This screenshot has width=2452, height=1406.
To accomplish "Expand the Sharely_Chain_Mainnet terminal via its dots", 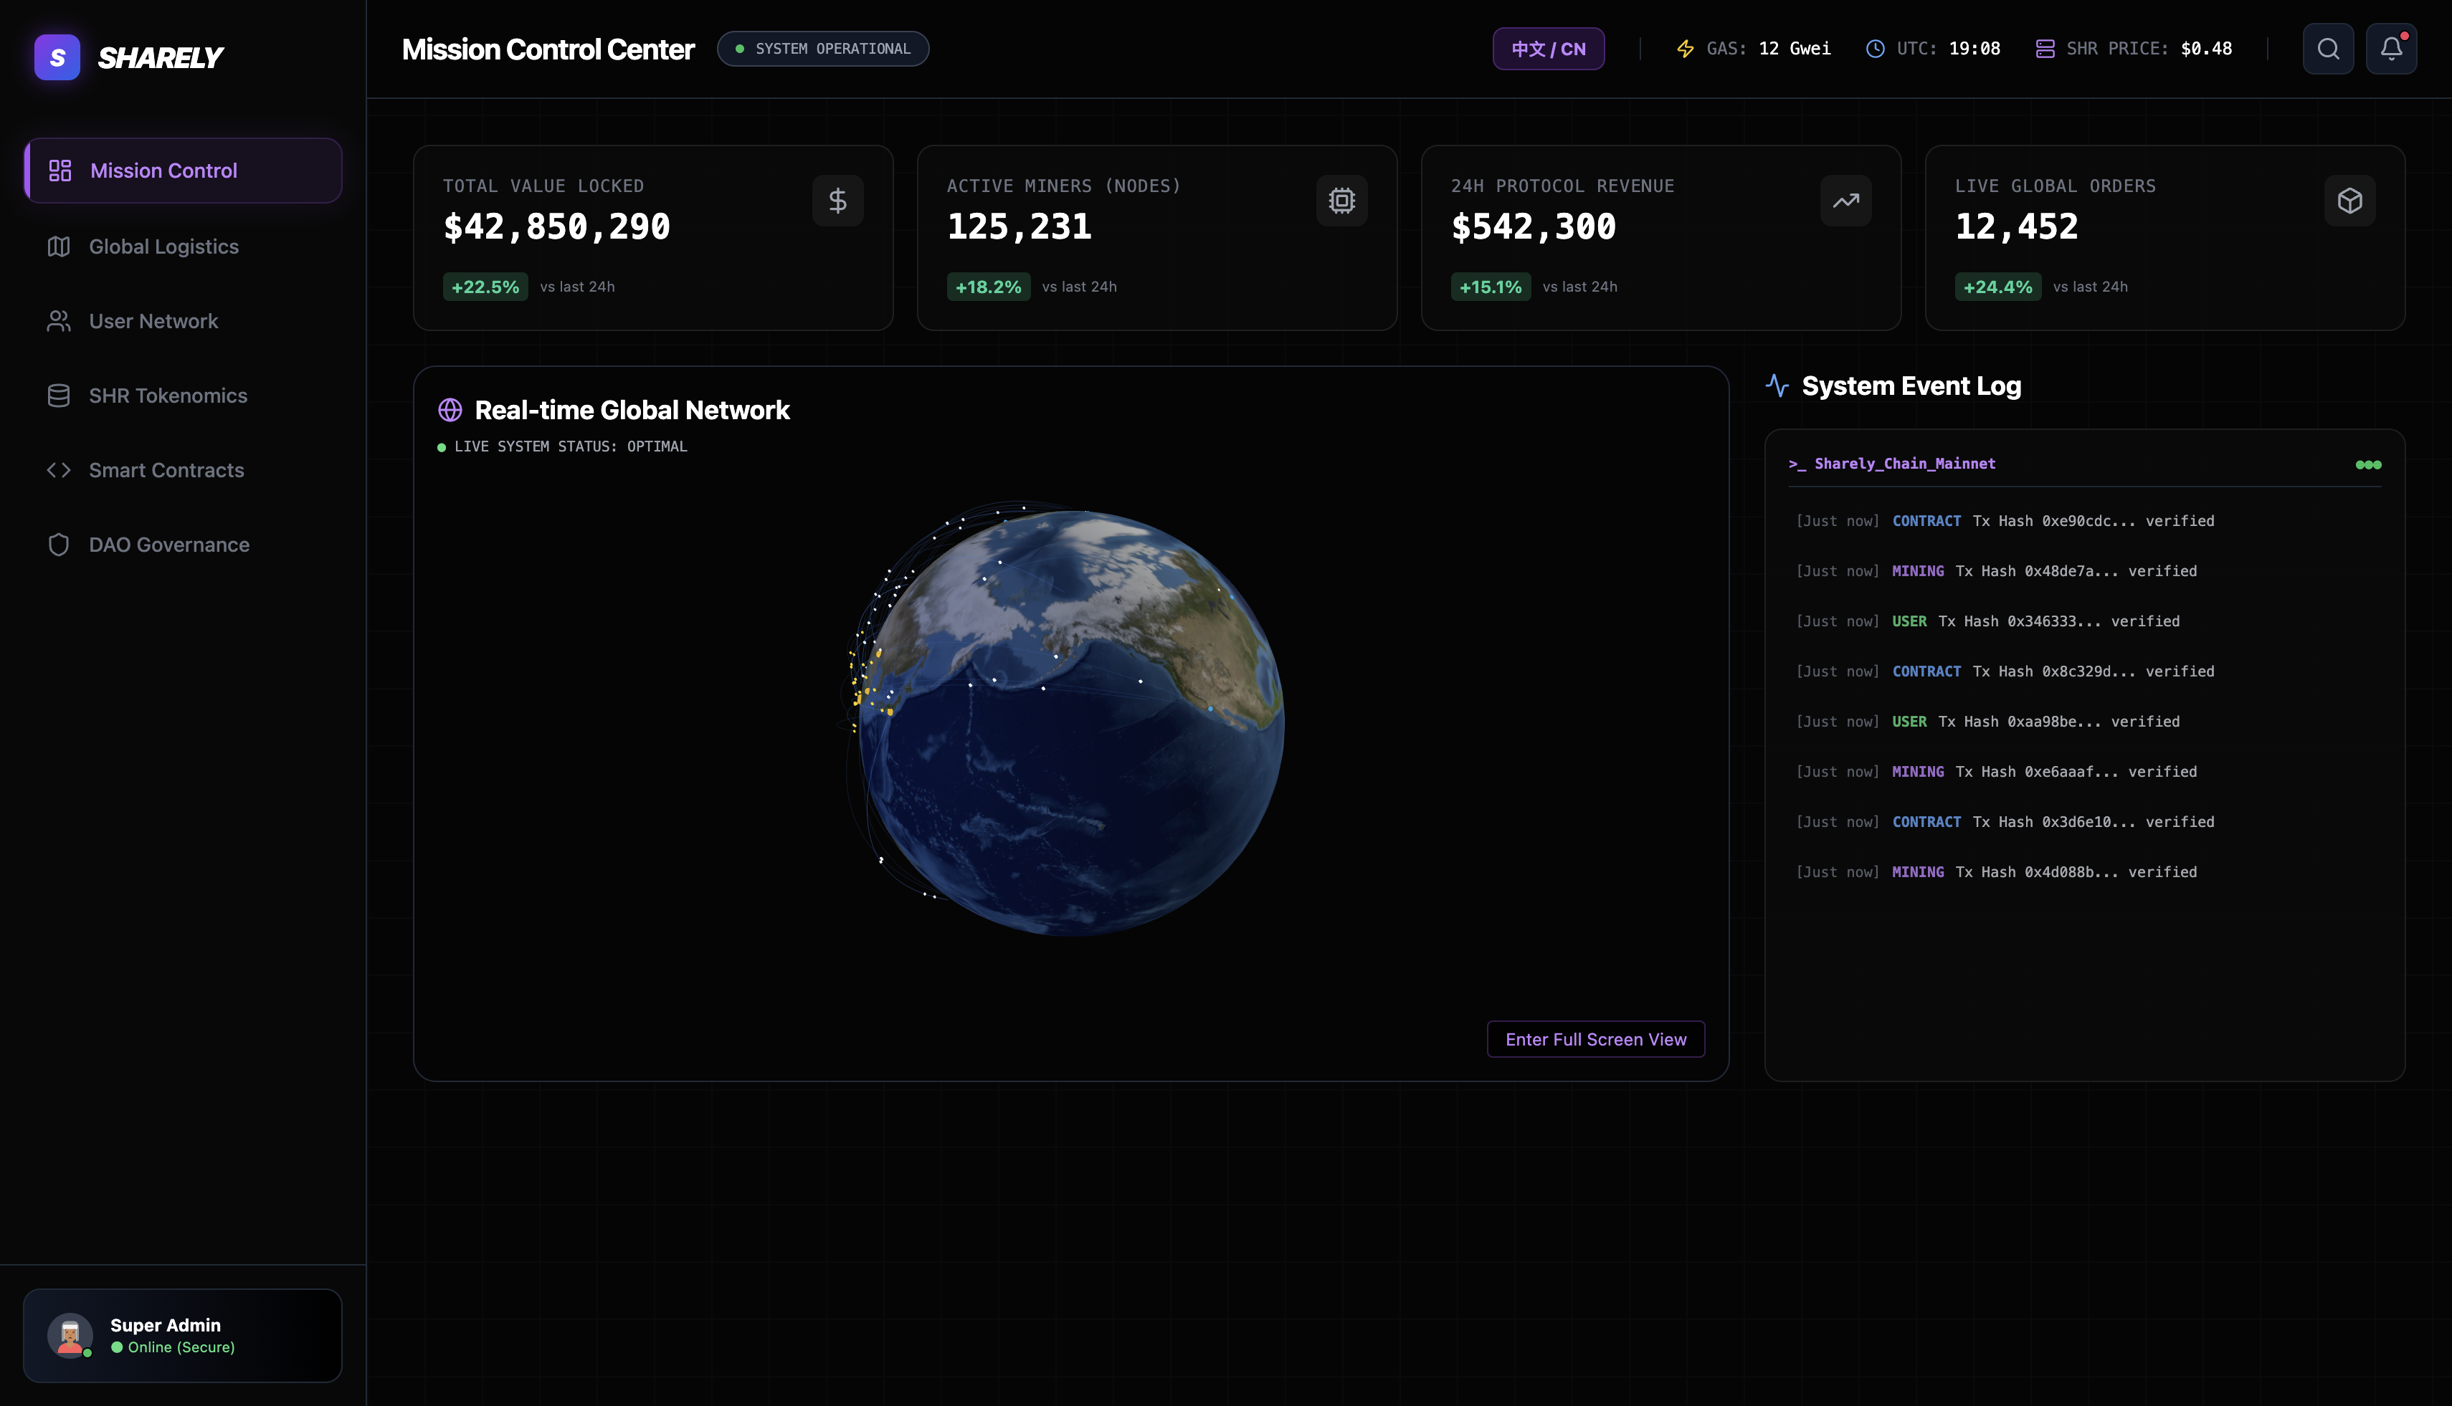I will click(2369, 464).
